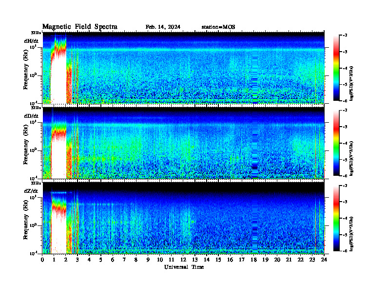Click hour "24" on the Universal Time axis
Image resolution: width=386 pixels, height=298 pixels.
pyautogui.click(x=324, y=260)
